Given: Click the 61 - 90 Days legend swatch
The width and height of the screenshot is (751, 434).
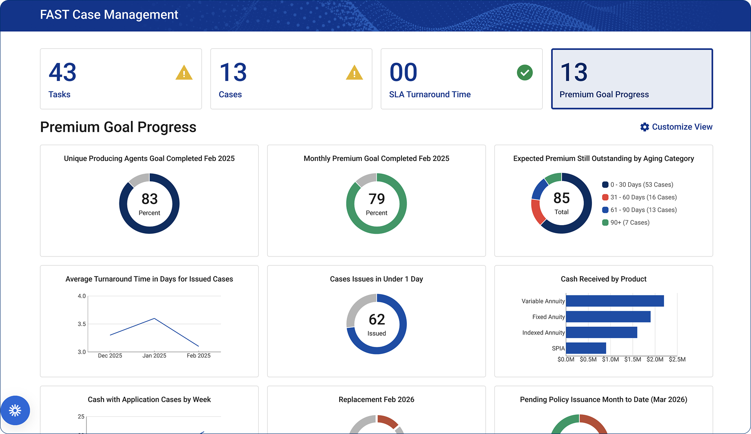Looking at the screenshot, I should pyautogui.click(x=605, y=210).
